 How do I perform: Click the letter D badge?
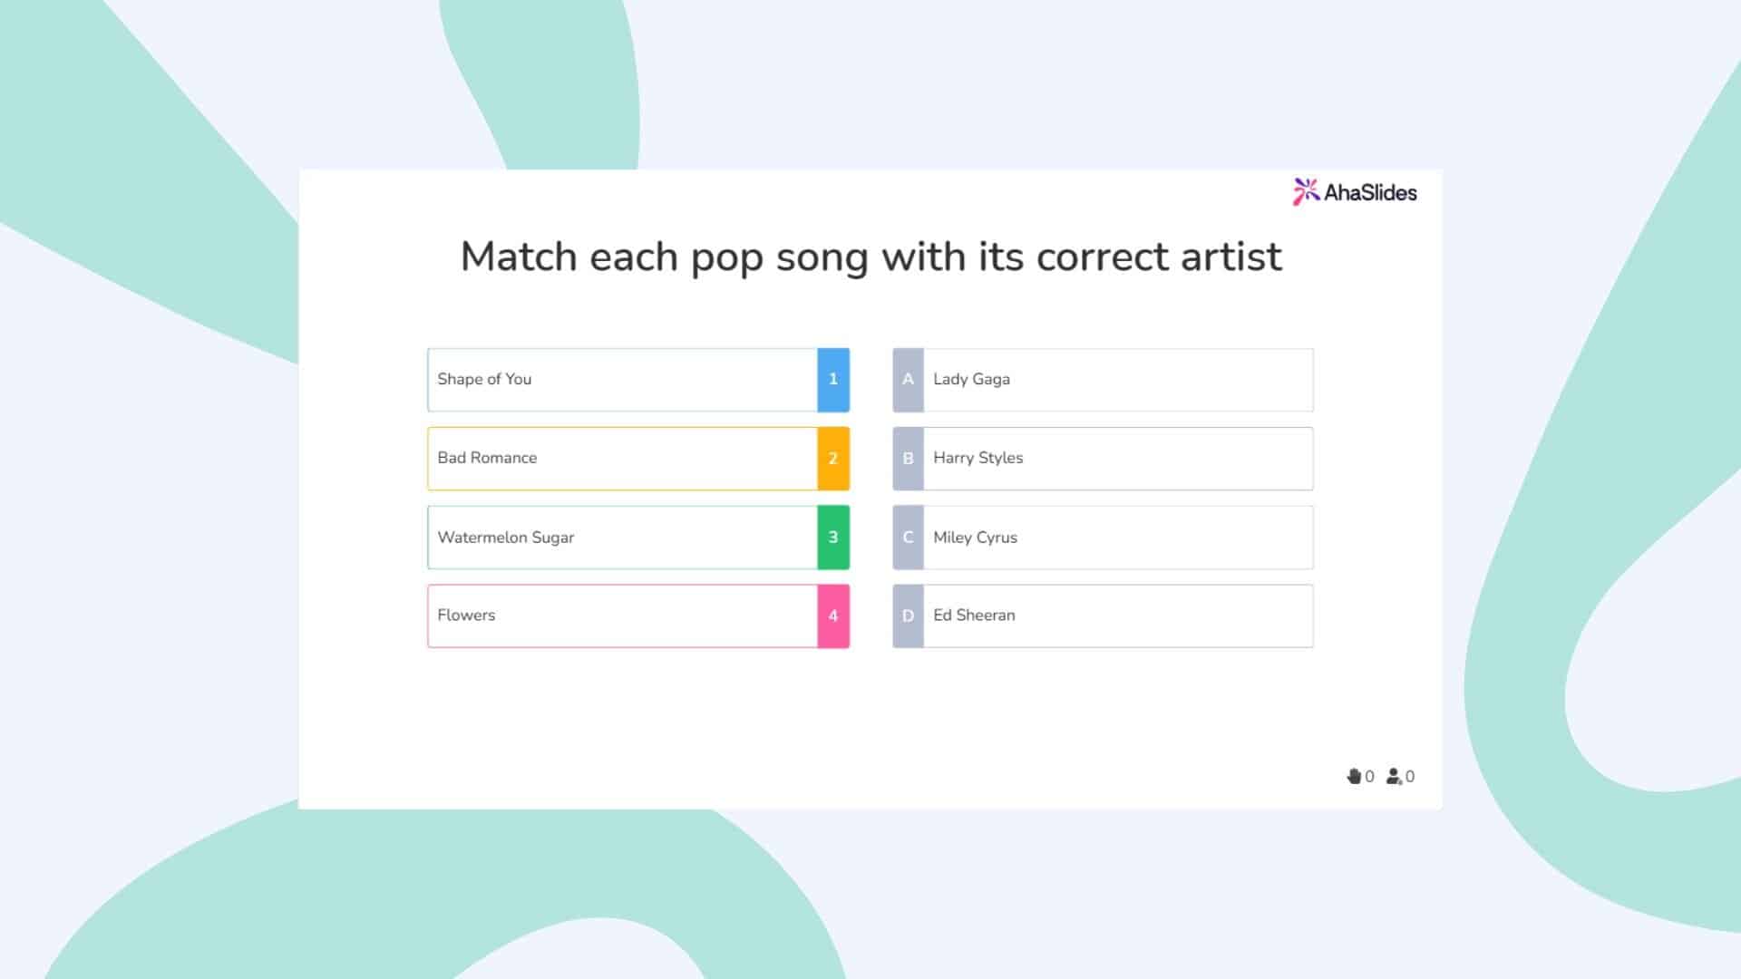(x=908, y=616)
